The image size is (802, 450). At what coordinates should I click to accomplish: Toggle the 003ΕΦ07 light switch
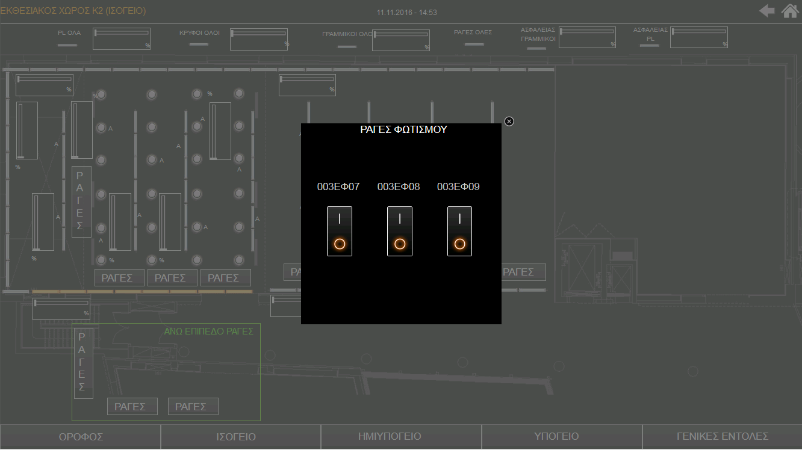340,232
